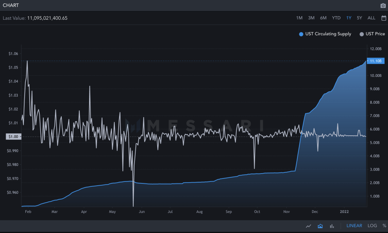
Task: Click the $1.00 price axis tag
Action: point(13,136)
